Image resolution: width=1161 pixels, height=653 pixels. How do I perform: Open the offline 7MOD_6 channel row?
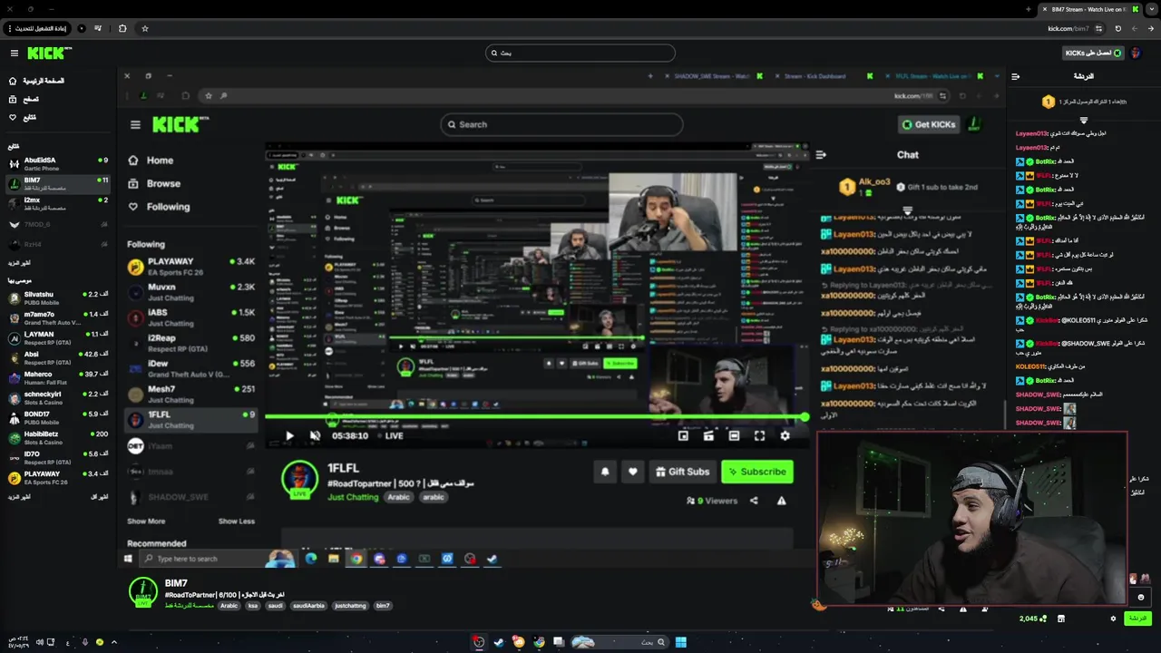57,224
